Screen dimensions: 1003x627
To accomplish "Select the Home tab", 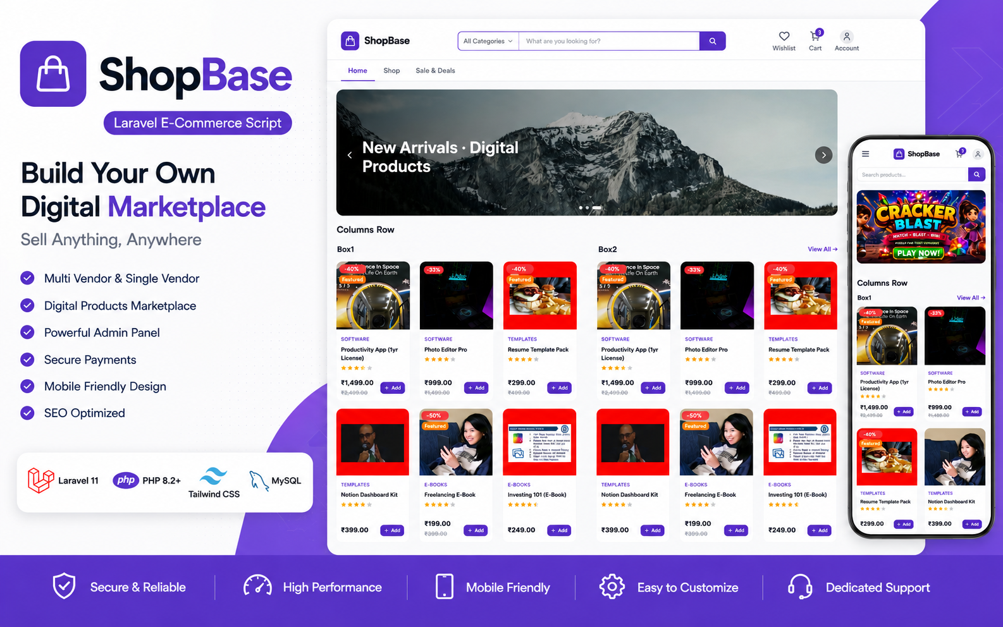I will [357, 71].
